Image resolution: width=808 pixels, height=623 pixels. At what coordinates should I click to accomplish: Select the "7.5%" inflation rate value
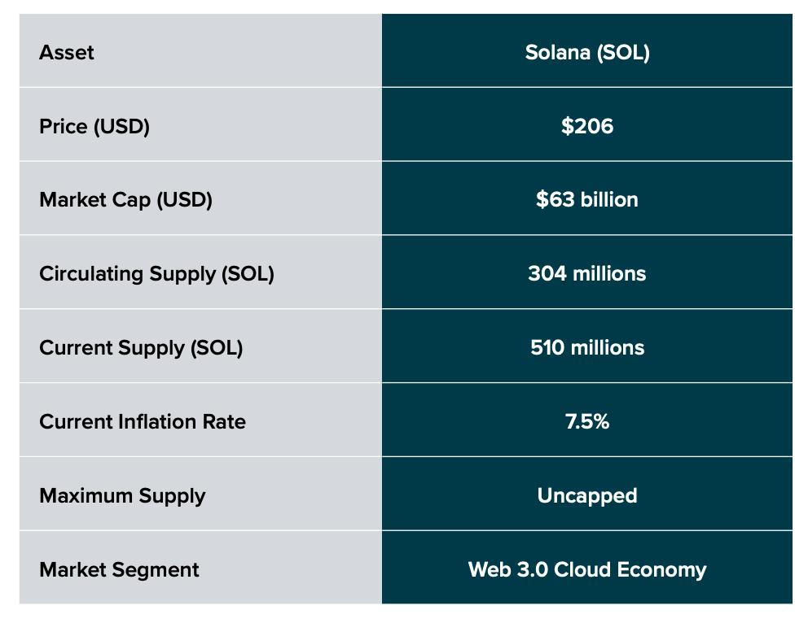(586, 422)
